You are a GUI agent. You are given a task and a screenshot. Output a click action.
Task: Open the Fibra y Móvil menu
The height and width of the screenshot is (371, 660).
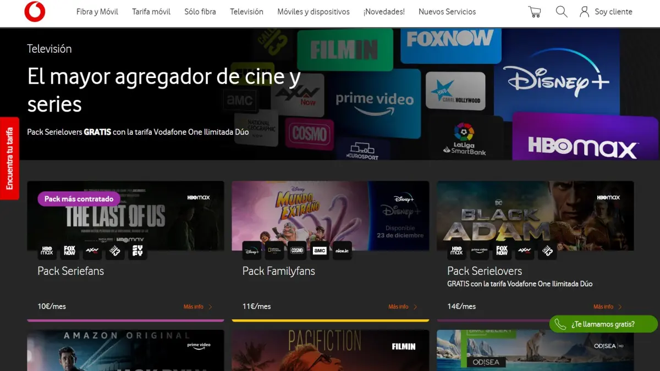[x=97, y=12]
